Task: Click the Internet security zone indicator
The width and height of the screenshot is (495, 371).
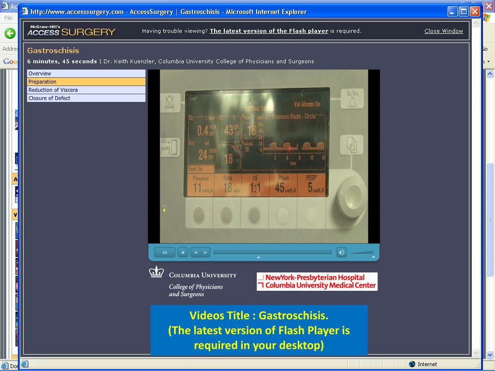Action: (423, 364)
